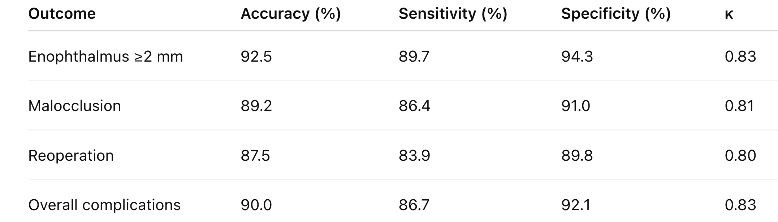Screen dimensions: 778x222
Task: Click Reoperation accuracy value 87.5
Action: [255, 156]
